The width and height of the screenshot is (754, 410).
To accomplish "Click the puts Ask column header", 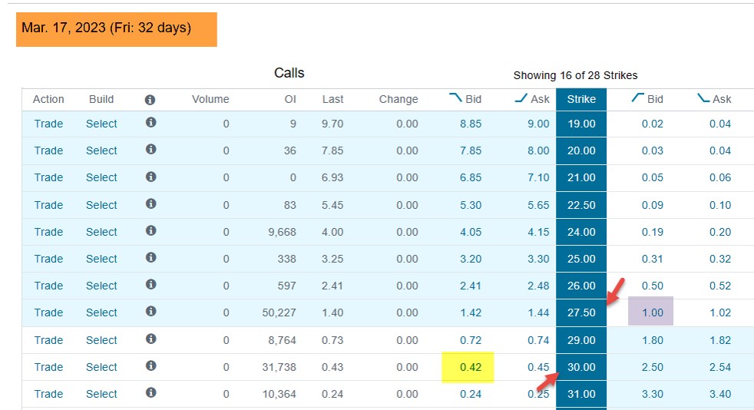I will 714,98.
